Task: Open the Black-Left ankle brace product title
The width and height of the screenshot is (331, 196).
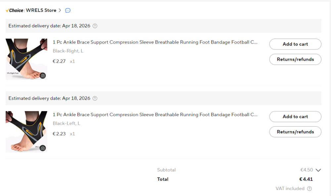Action: (155, 114)
